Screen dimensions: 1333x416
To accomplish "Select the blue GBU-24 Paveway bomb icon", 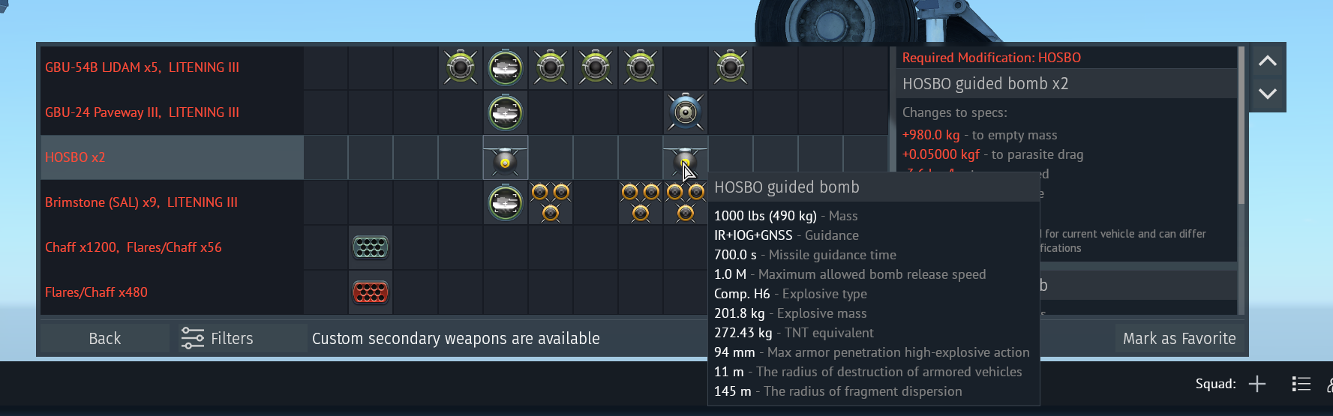I will tap(686, 112).
